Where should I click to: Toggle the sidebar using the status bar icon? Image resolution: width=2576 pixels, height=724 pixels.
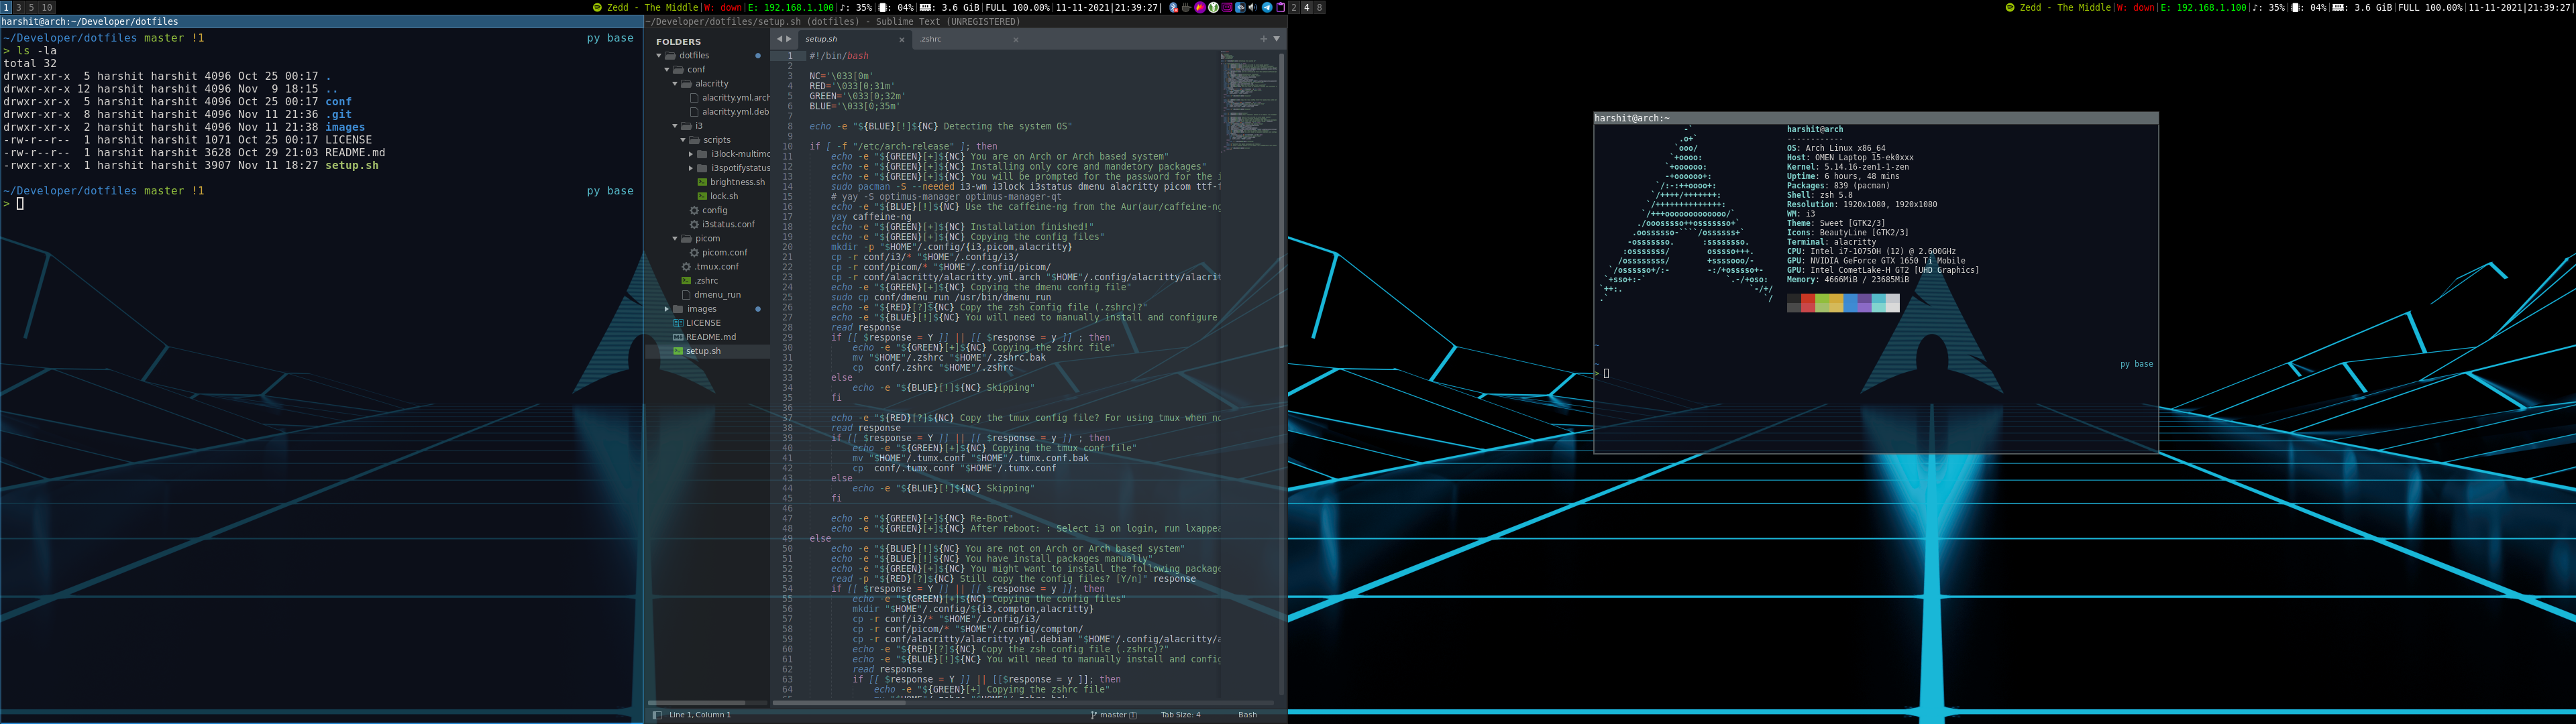657,715
